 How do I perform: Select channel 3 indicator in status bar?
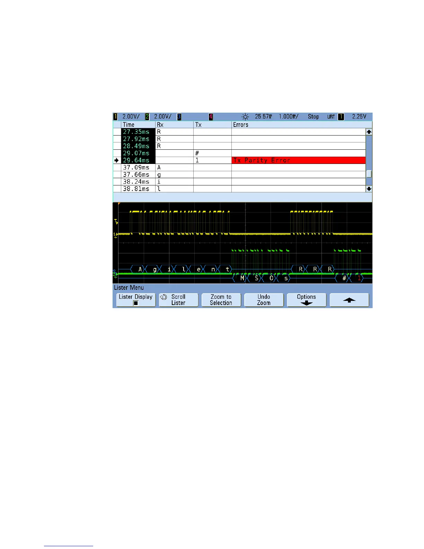pyautogui.click(x=179, y=117)
